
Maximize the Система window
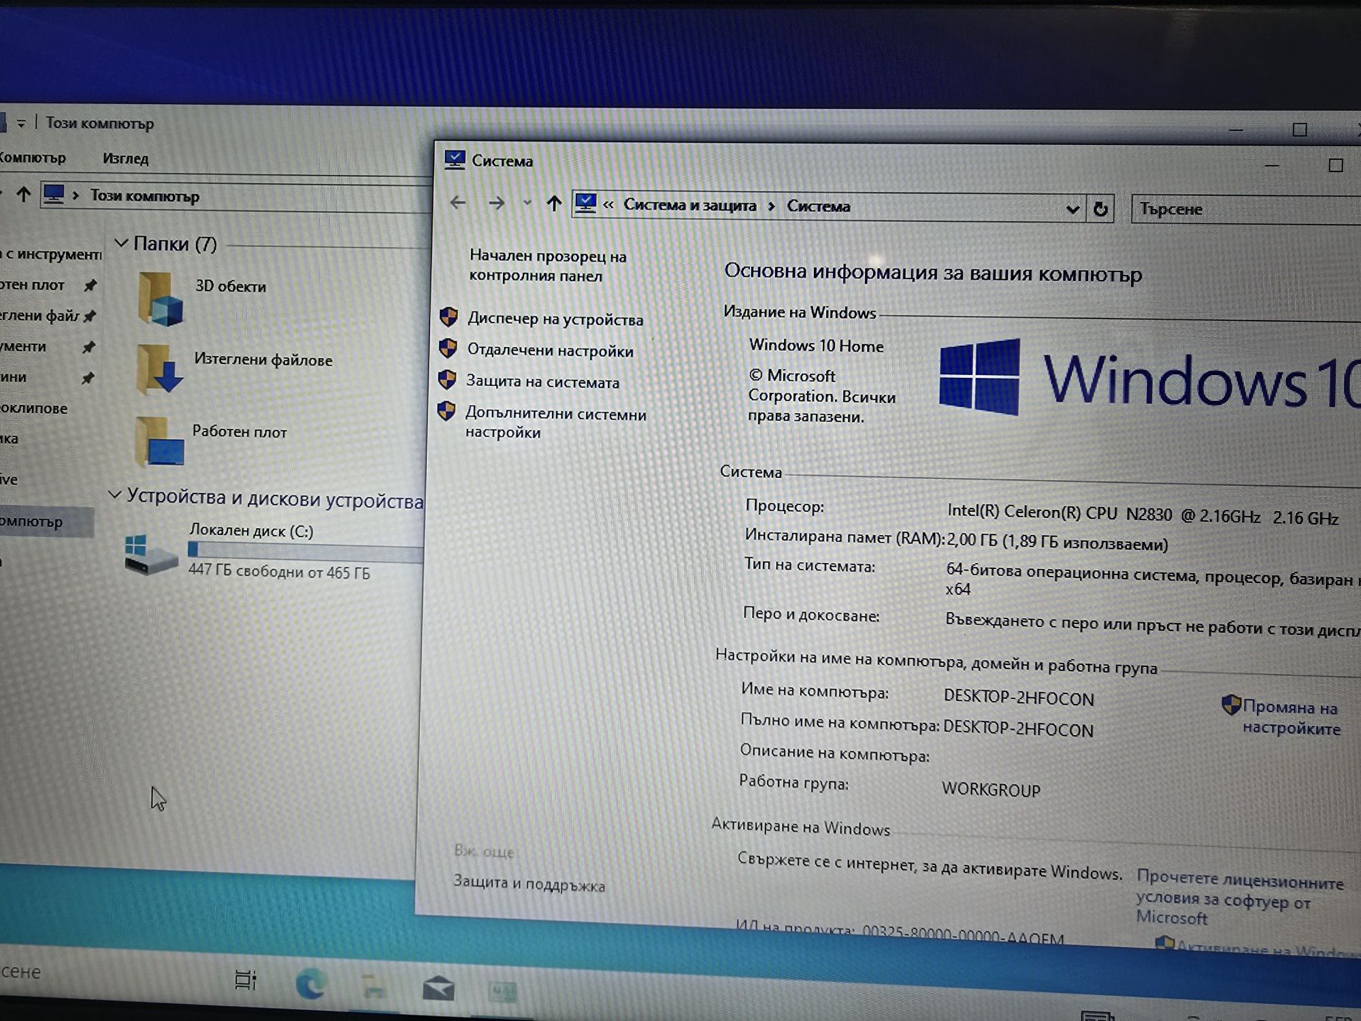(1335, 165)
